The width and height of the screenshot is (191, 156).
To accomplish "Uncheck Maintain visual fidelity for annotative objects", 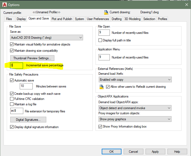I will (x=12, y=44).
